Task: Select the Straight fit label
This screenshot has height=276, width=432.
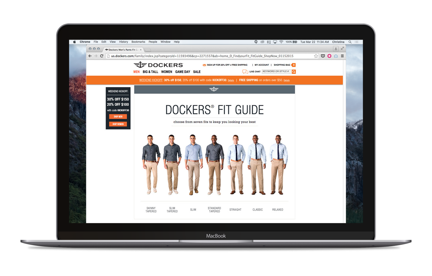Action: click(235, 210)
